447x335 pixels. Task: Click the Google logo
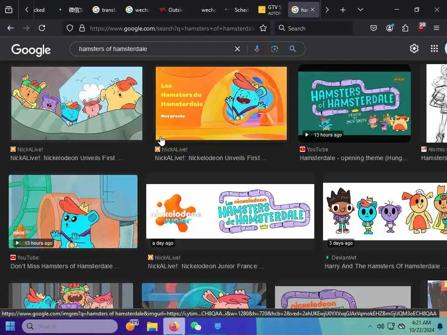pos(31,50)
